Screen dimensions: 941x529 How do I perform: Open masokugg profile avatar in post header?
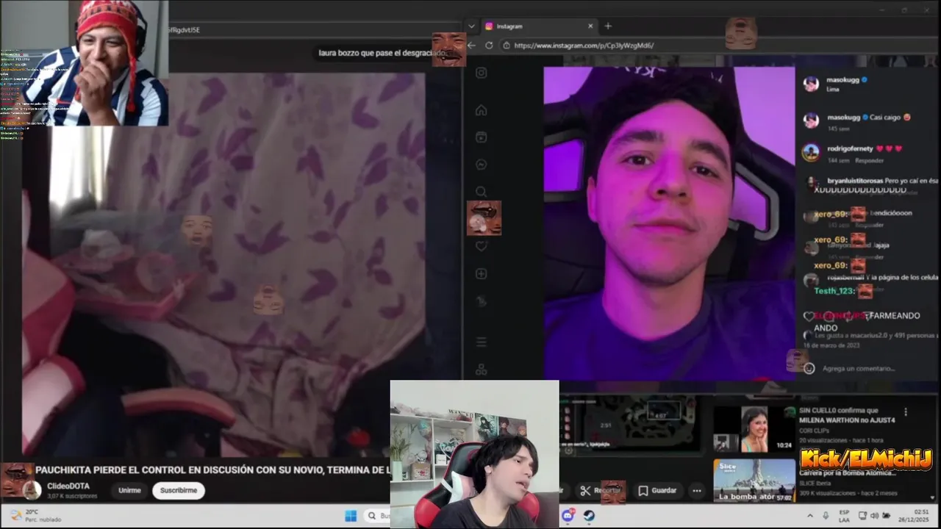pyautogui.click(x=811, y=83)
